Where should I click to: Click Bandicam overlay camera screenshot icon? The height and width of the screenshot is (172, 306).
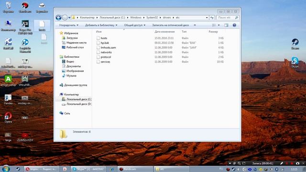(297, 163)
